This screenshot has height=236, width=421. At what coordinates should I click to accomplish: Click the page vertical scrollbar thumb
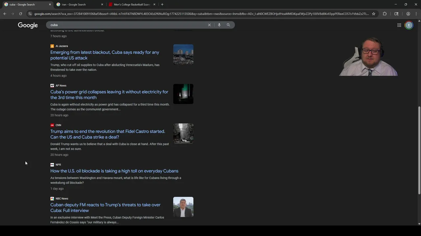419,150
